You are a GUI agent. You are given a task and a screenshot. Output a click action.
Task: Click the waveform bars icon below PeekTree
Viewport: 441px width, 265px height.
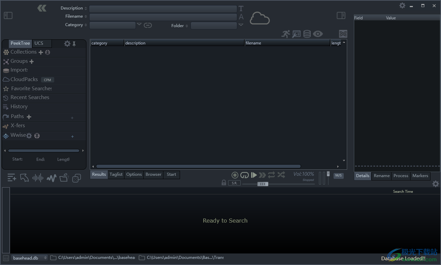click(38, 178)
